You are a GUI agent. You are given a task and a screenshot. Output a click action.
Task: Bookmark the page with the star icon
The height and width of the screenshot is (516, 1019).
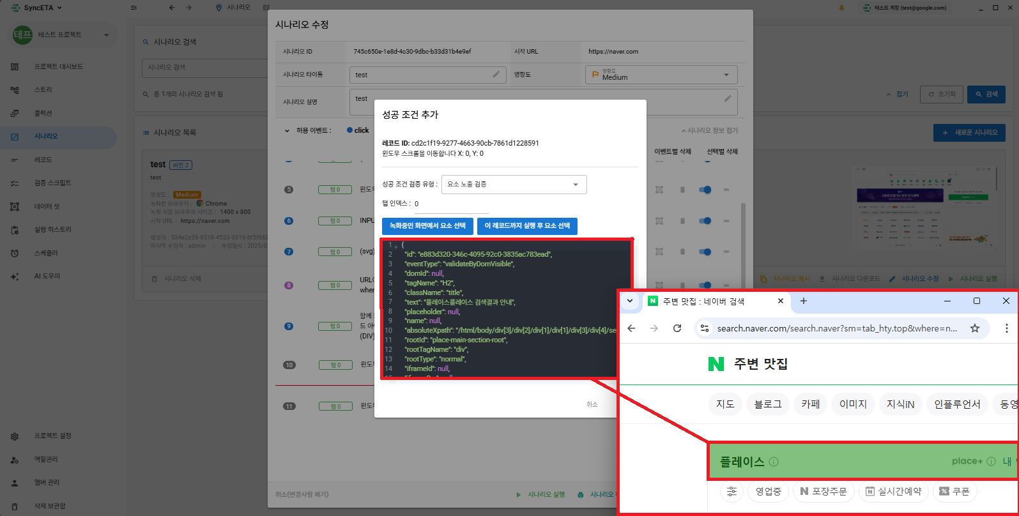click(x=975, y=328)
